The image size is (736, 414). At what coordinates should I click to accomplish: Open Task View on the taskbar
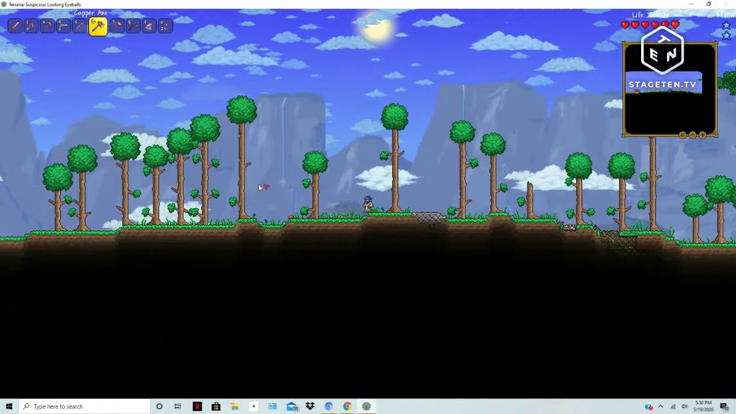coord(178,407)
